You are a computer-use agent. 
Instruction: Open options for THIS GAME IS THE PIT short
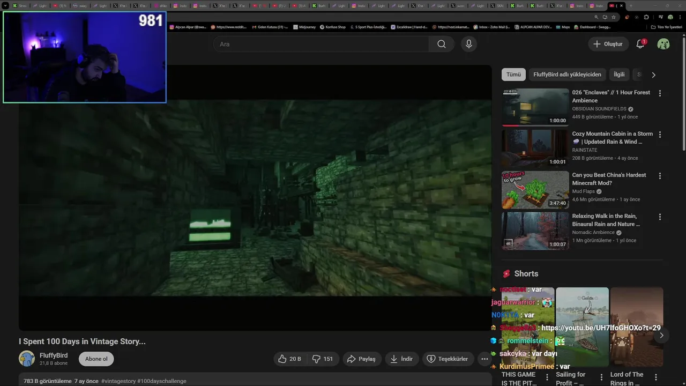547,377
